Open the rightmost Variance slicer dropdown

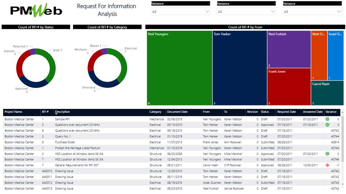pos(312,12)
